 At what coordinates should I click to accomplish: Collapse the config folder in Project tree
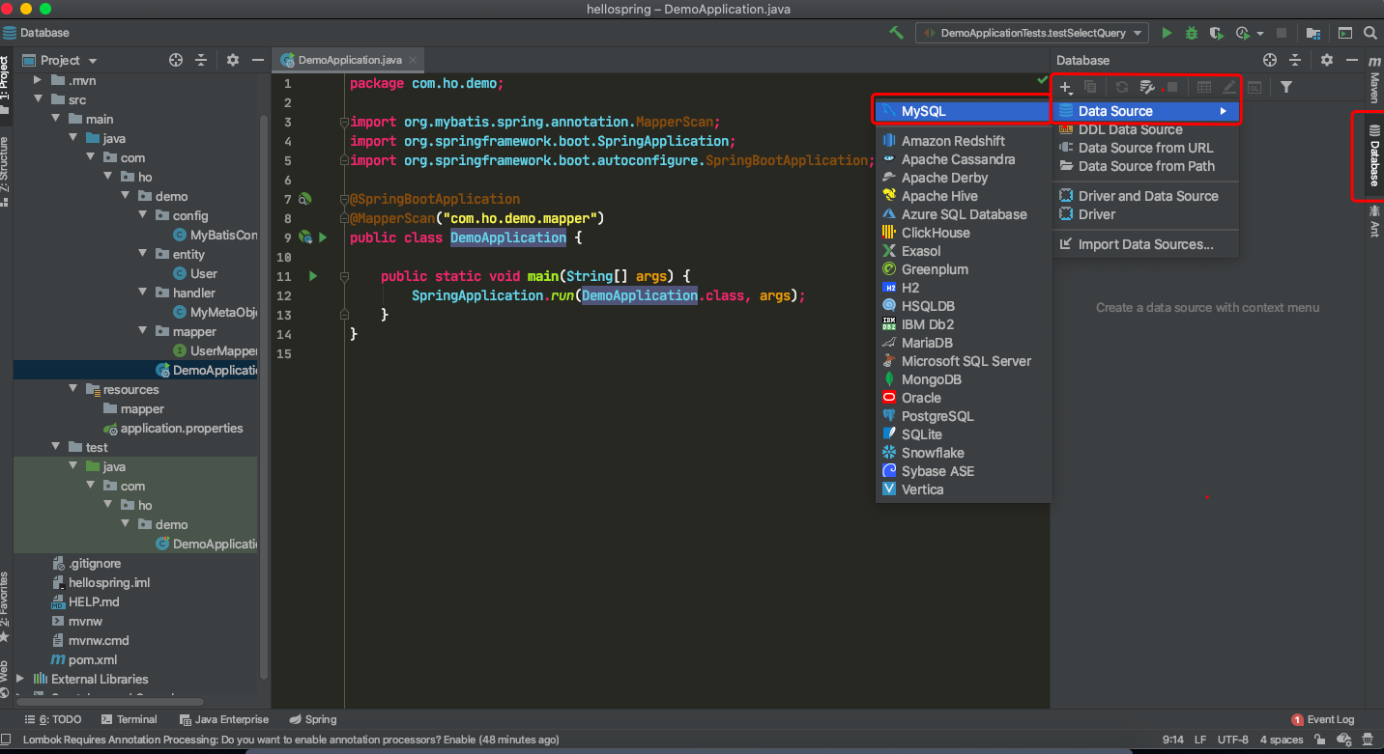pyautogui.click(x=143, y=215)
